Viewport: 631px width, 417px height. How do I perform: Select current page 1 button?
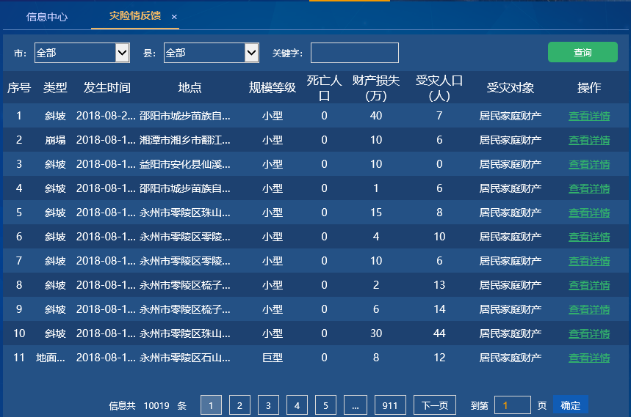pos(211,405)
